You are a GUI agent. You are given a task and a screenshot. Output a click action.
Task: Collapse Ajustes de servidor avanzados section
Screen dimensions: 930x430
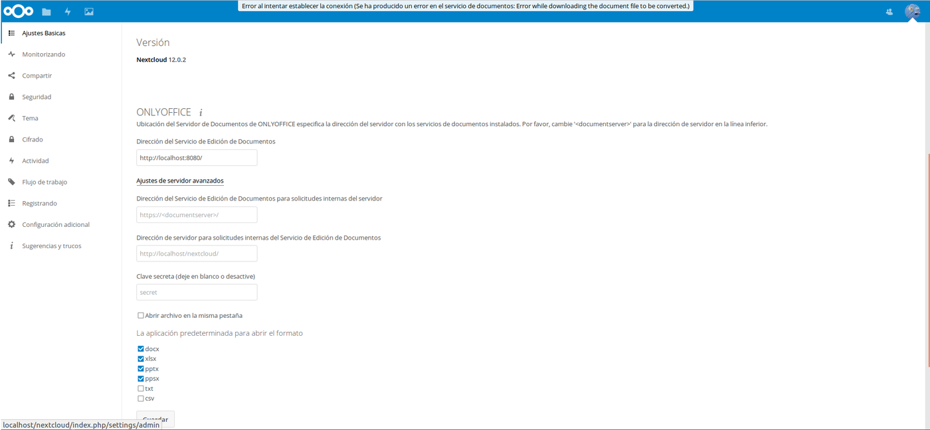(180, 180)
